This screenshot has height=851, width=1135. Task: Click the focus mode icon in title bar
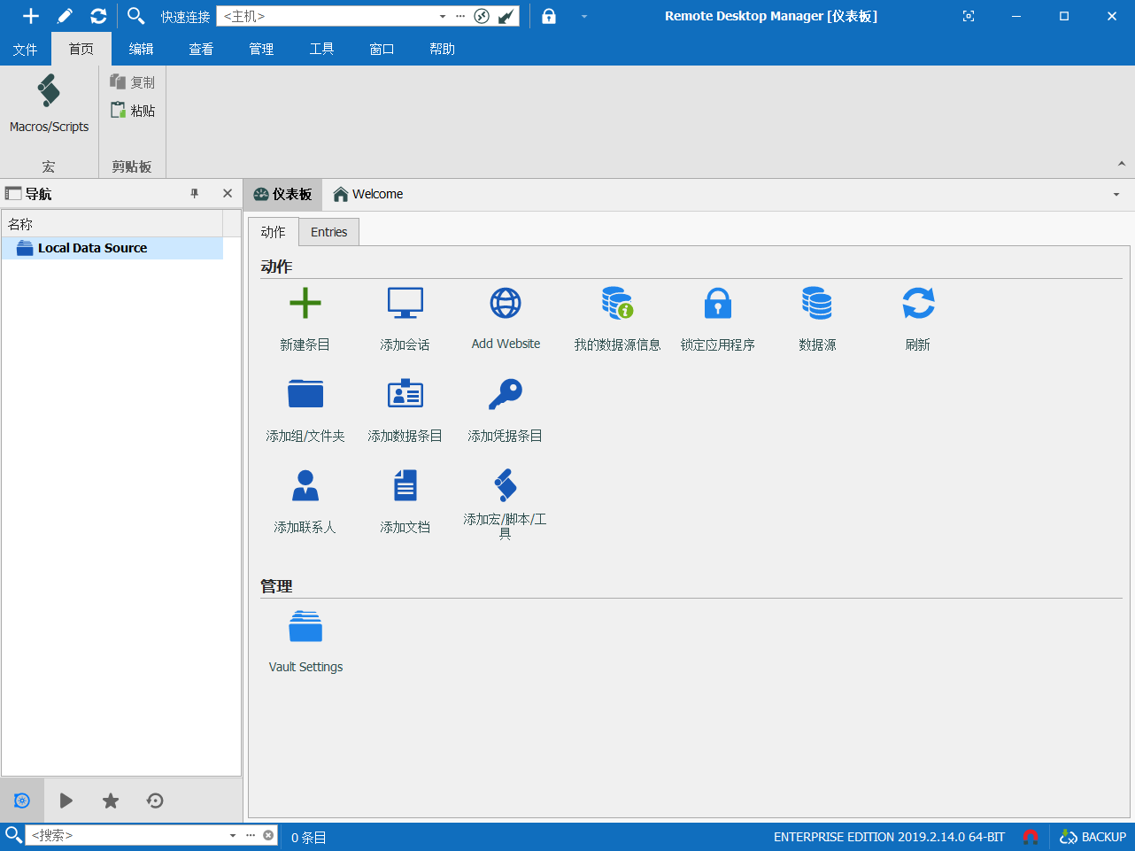tap(969, 16)
